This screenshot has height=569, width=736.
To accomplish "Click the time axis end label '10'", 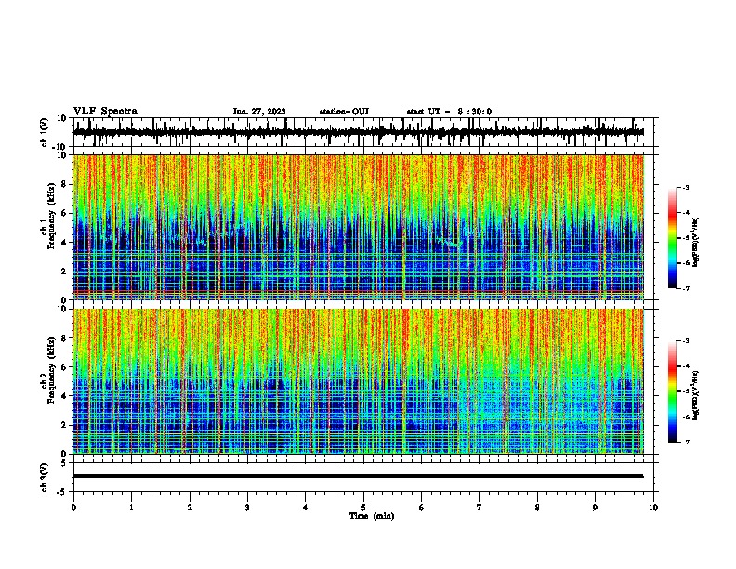I will click(x=653, y=507).
